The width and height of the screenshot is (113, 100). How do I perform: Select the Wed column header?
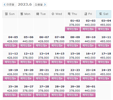pyautogui.click(x=56, y=14)
